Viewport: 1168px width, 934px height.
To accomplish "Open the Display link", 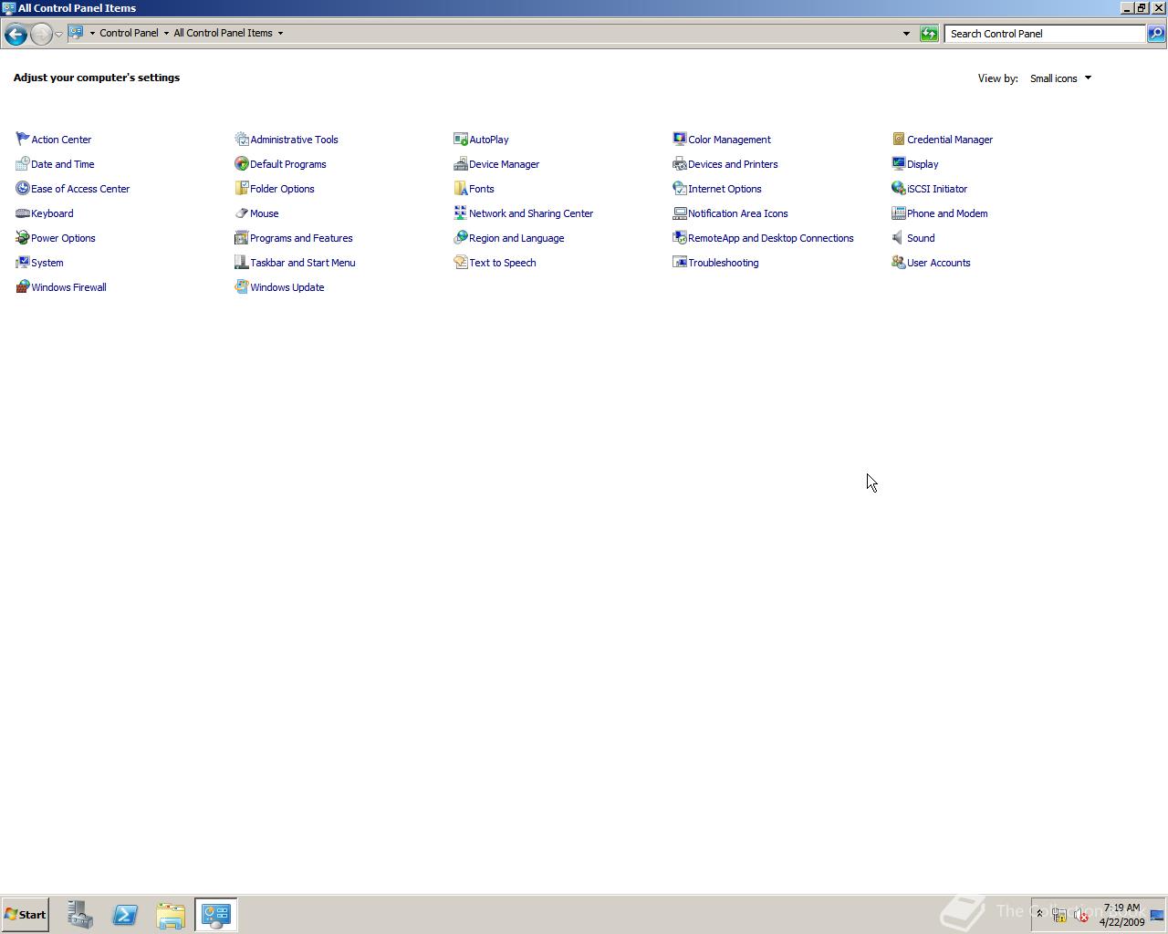I will tap(923, 164).
